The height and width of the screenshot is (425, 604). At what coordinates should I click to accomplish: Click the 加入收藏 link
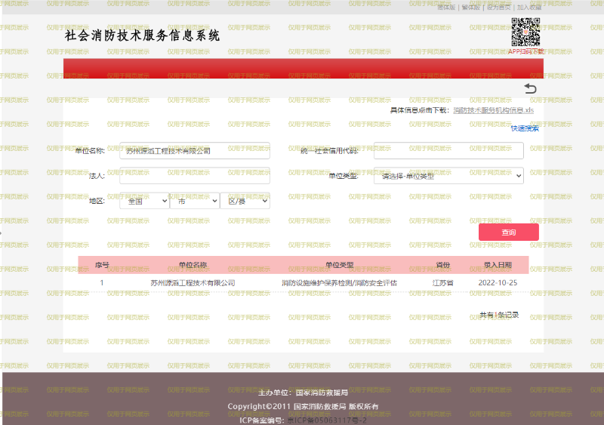coord(529,8)
